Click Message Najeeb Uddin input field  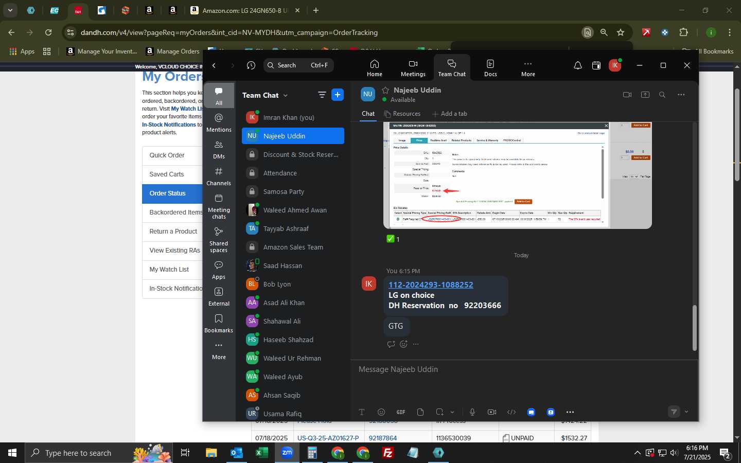click(x=524, y=369)
